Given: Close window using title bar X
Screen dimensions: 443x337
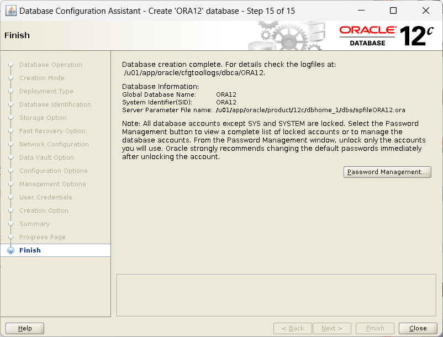Looking at the screenshot, I should coord(425,10).
